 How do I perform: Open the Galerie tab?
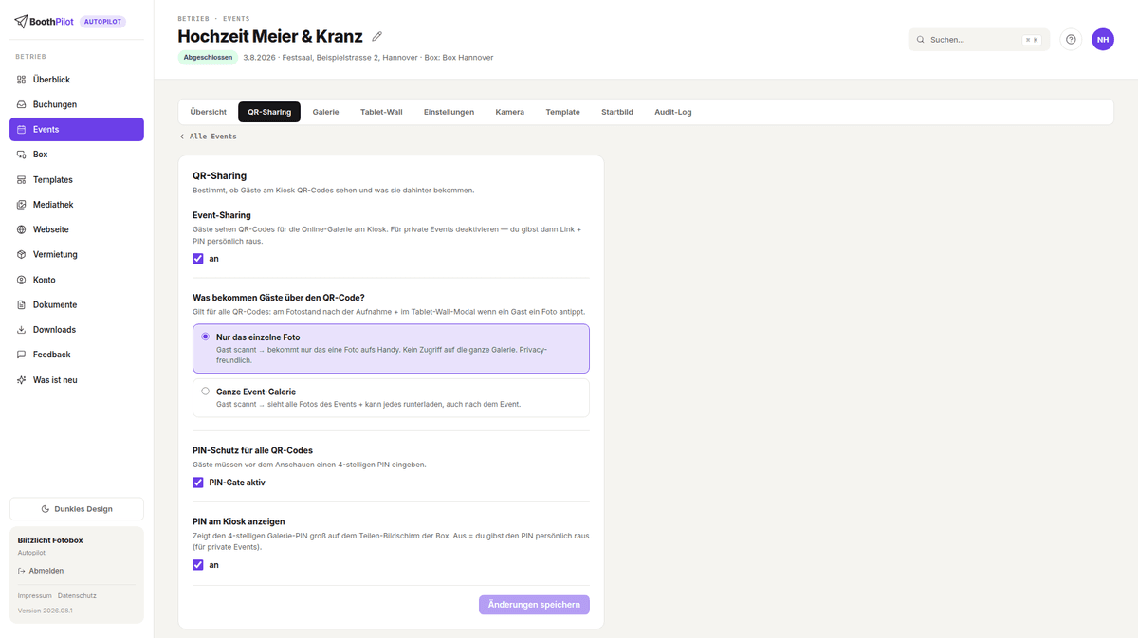325,112
